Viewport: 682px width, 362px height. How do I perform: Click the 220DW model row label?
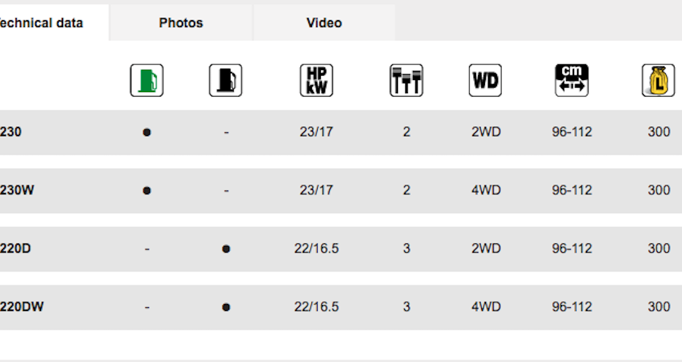click(x=21, y=307)
